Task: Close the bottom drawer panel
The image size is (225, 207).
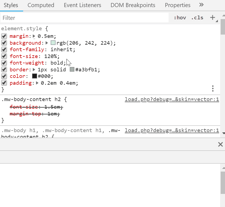Action: 220,144
